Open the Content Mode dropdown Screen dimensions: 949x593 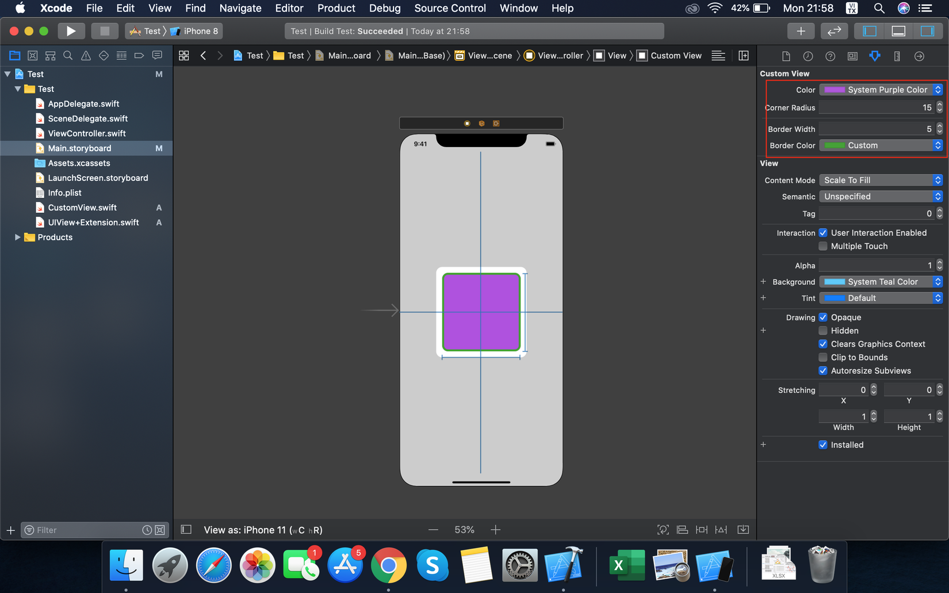[881, 179]
